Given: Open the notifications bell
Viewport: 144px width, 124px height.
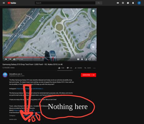Looking at the screenshot, I should click(x=133, y=3).
